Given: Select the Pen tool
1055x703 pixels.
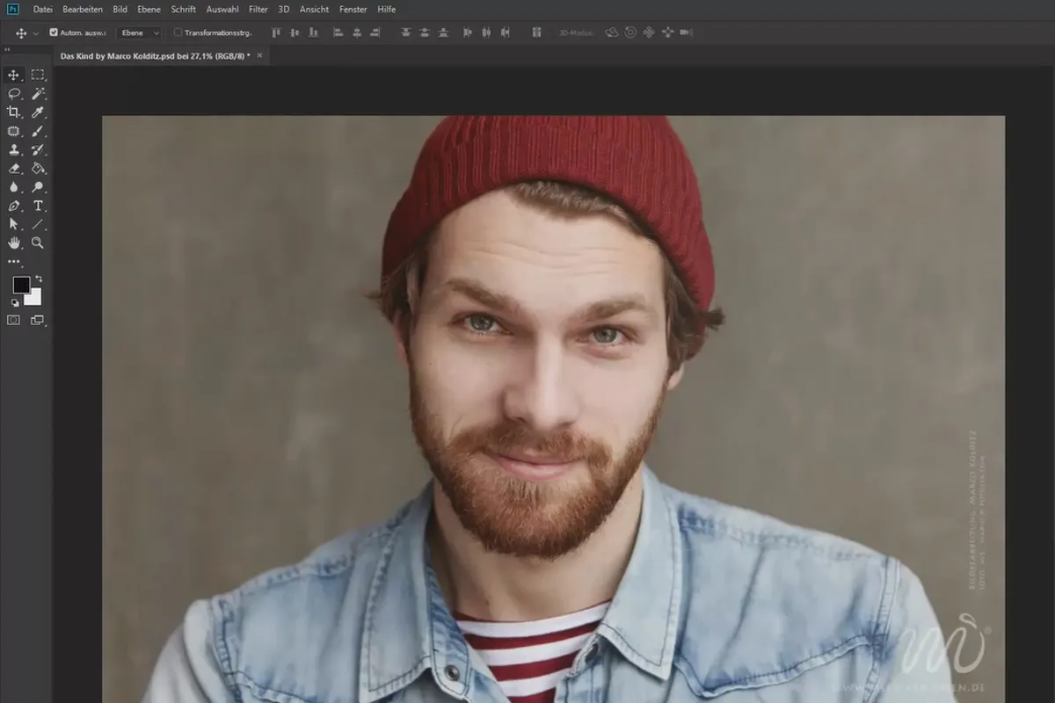Looking at the screenshot, I should (14, 206).
